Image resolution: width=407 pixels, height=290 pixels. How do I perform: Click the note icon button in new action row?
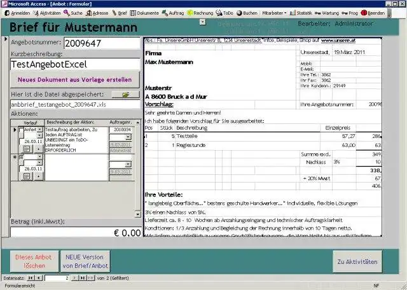27,176
